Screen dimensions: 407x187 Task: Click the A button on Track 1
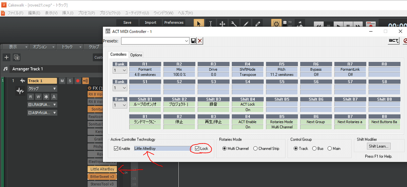[x=54, y=97]
